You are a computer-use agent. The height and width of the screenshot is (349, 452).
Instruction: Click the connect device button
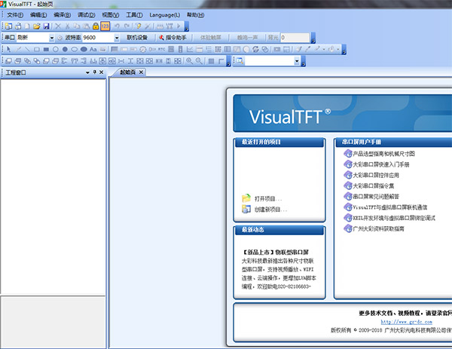click(137, 38)
